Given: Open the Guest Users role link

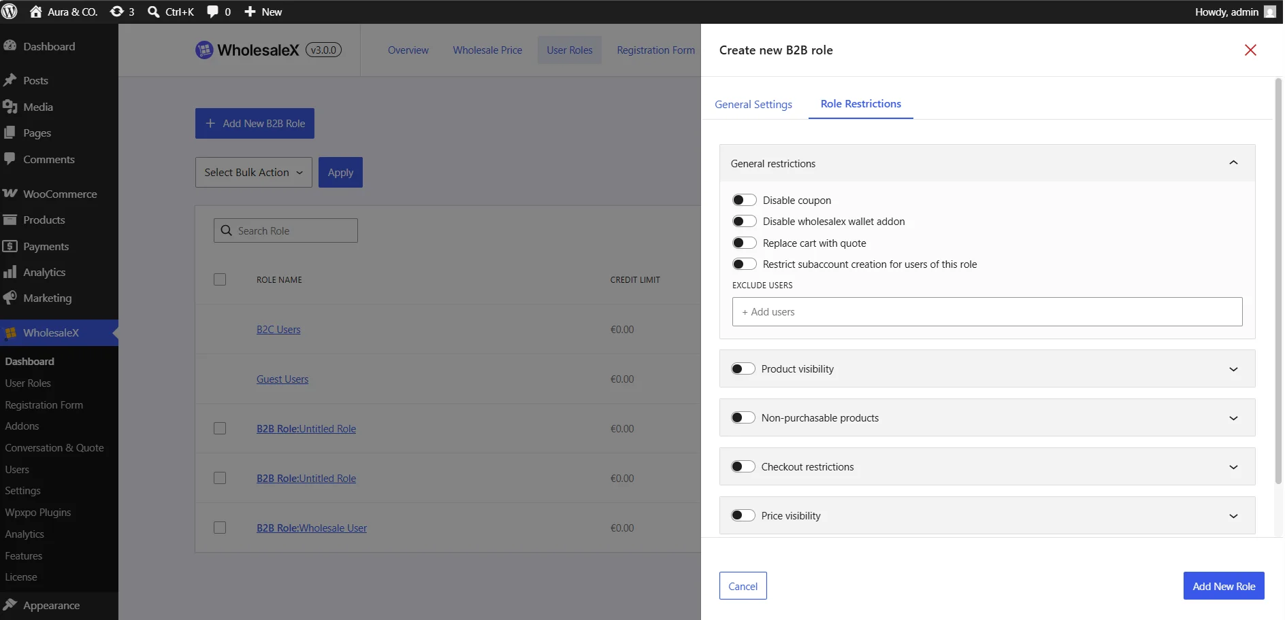Looking at the screenshot, I should tap(282, 379).
